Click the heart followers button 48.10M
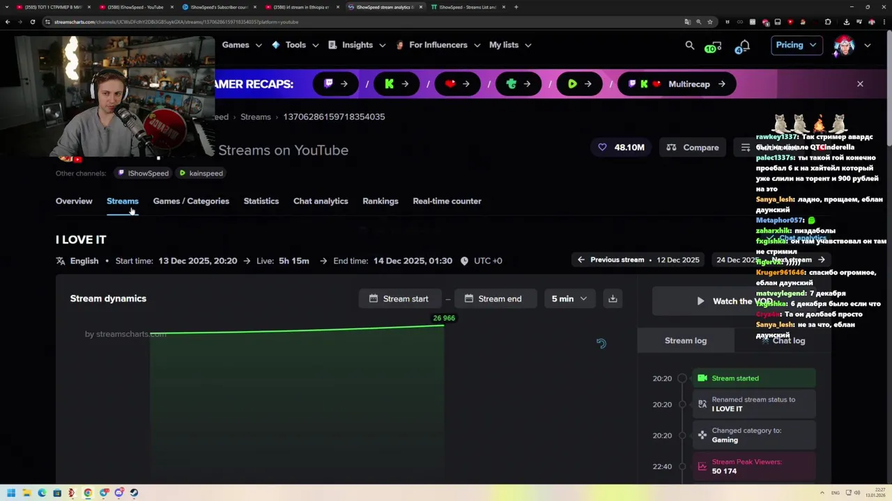This screenshot has width=892, height=501. [621, 148]
